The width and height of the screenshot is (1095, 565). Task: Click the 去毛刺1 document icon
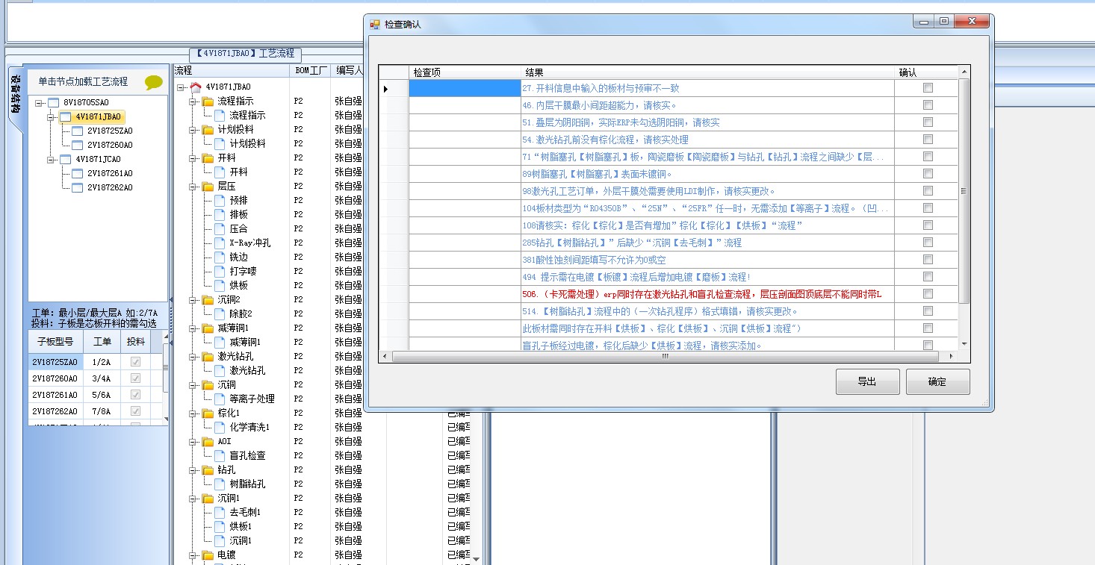pyautogui.click(x=220, y=512)
